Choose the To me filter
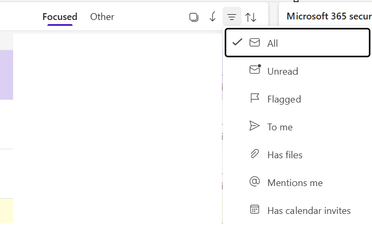Image resolution: width=372 pixels, height=236 pixels. tap(297, 127)
